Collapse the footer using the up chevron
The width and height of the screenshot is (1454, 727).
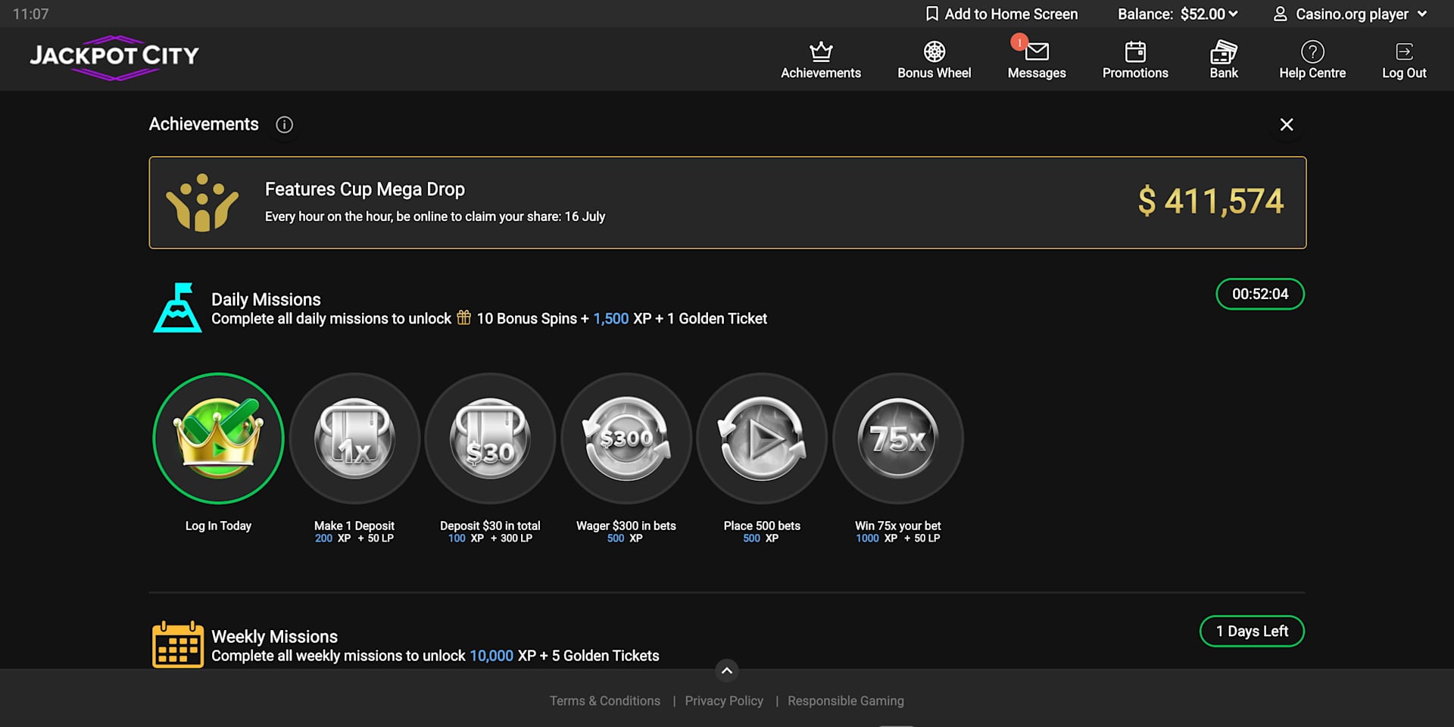(726, 670)
